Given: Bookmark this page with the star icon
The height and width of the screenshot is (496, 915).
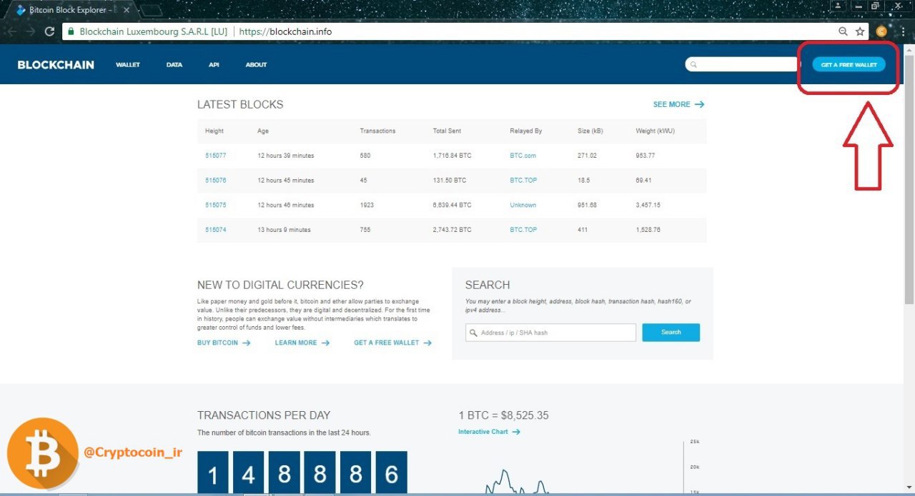Looking at the screenshot, I should (860, 31).
